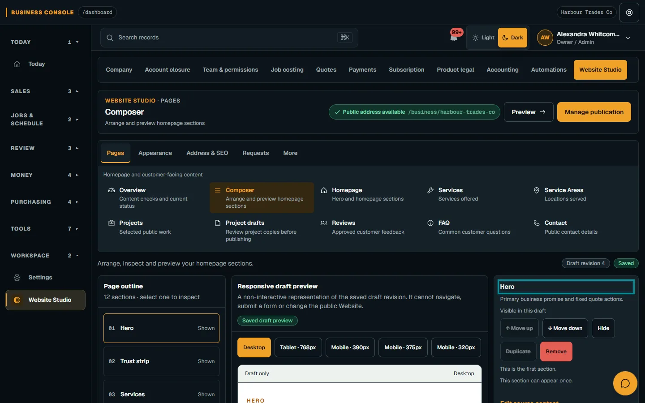Open the Appearance tab
Viewport: 645px width, 403px height.
pyautogui.click(x=155, y=153)
